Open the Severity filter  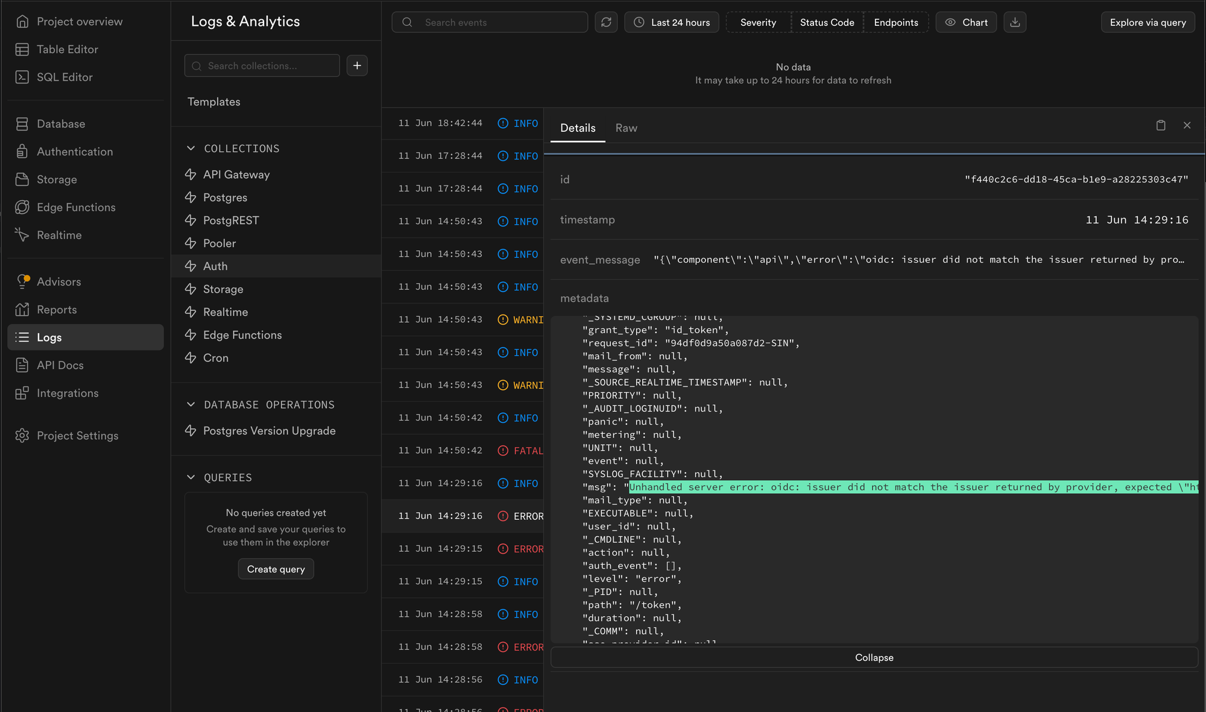pyautogui.click(x=758, y=22)
